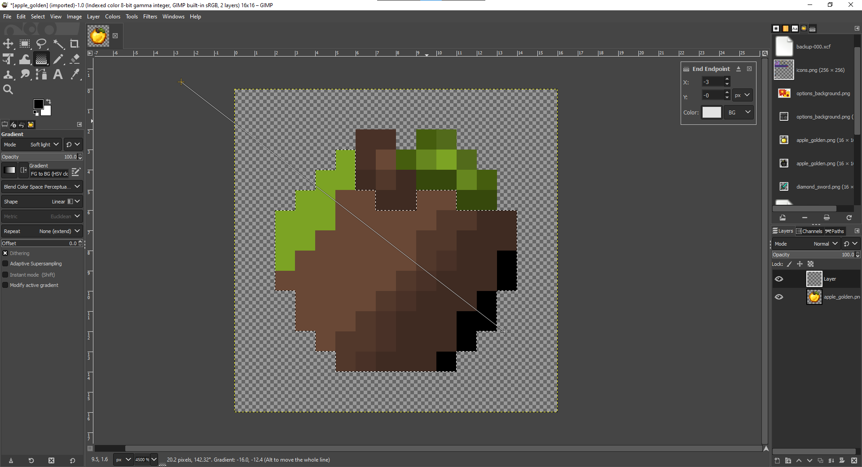Enable Modify active gradient

pos(5,285)
